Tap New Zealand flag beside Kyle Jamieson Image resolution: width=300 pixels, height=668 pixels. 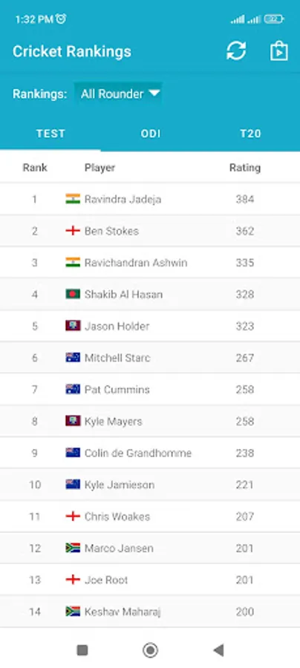73,485
